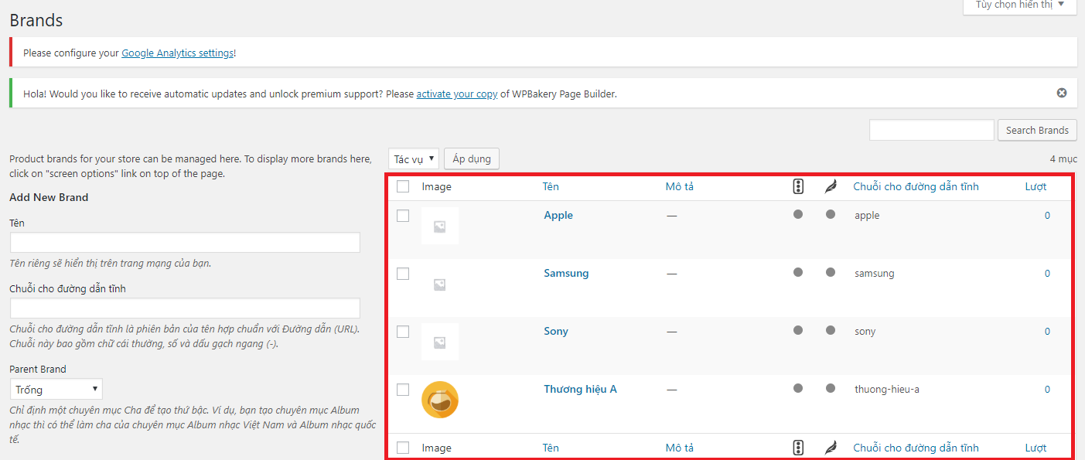
Task: Toggle the select-all checkbox in table header
Action: (x=403, y=186)
